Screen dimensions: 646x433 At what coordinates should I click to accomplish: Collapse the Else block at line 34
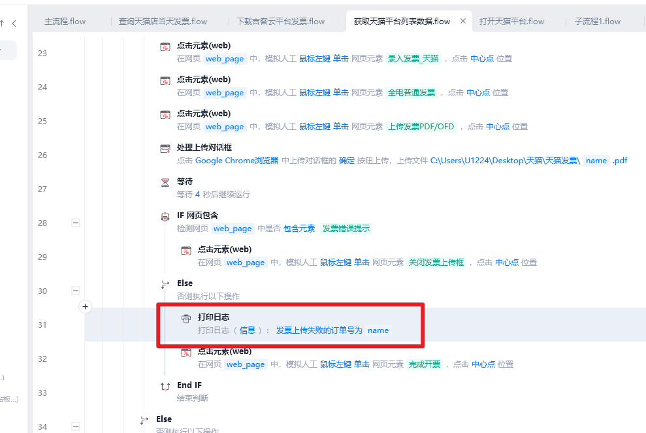point(76,426)
